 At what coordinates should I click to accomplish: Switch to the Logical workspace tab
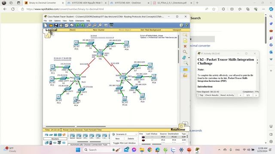pos(51,30)
